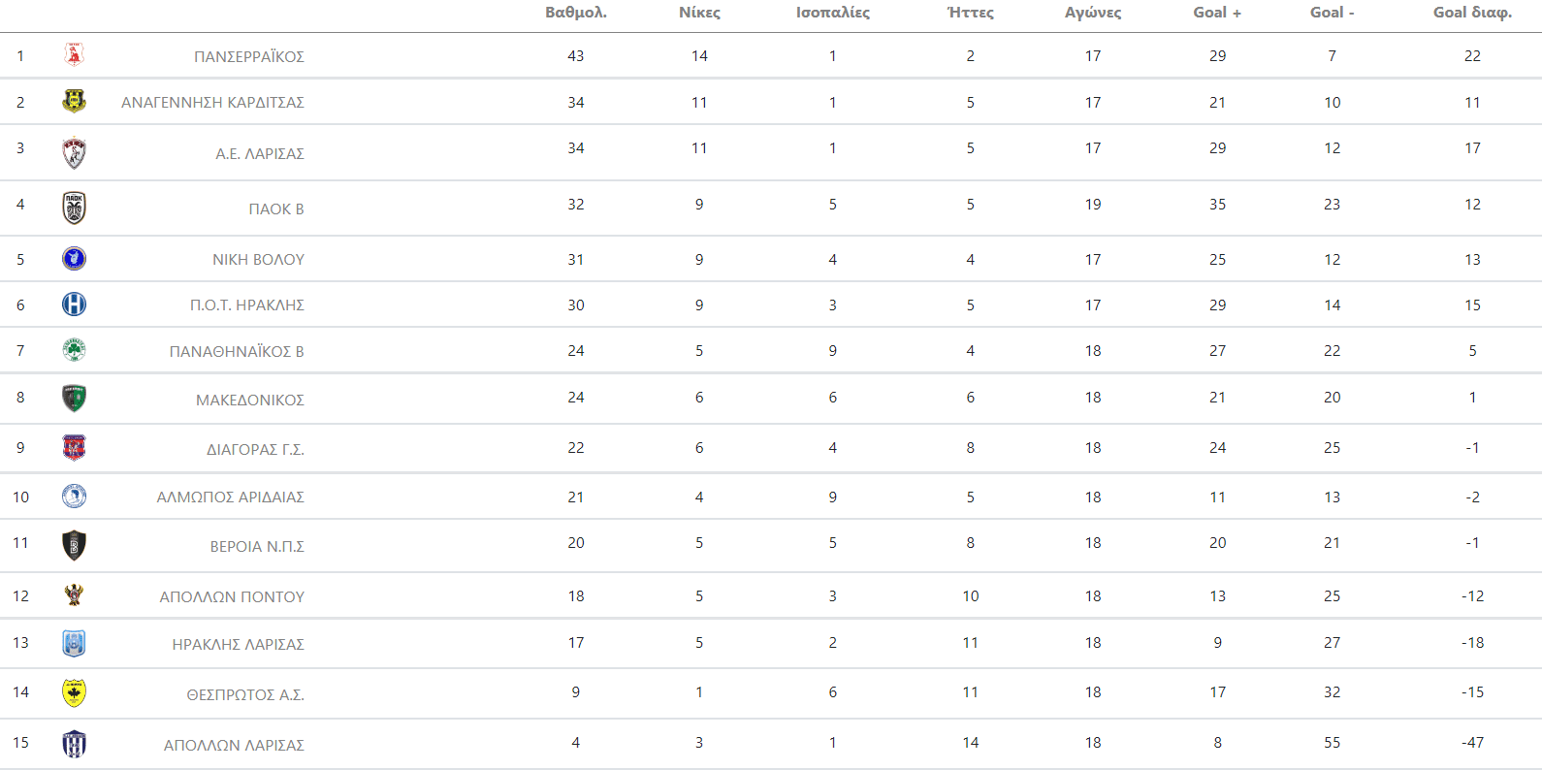Click the ΔΙΑΓΟΡΑΣ Γ.Σ. red-blue crest
This screenshot has width=1542, height=770.
pyautogui.click(x=74, y=448)
